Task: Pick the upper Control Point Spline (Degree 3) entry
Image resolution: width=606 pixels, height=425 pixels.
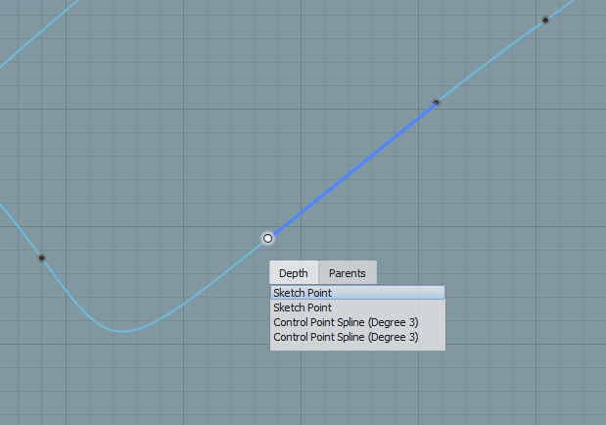Action: pyautogui.click(x=358, y=322)
